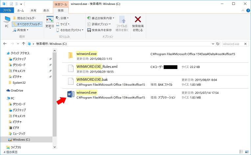Open ダウンロード under Quick Access
Image resolution: width=251 pixels, height=155 pixels.
(x=17, y=65)
